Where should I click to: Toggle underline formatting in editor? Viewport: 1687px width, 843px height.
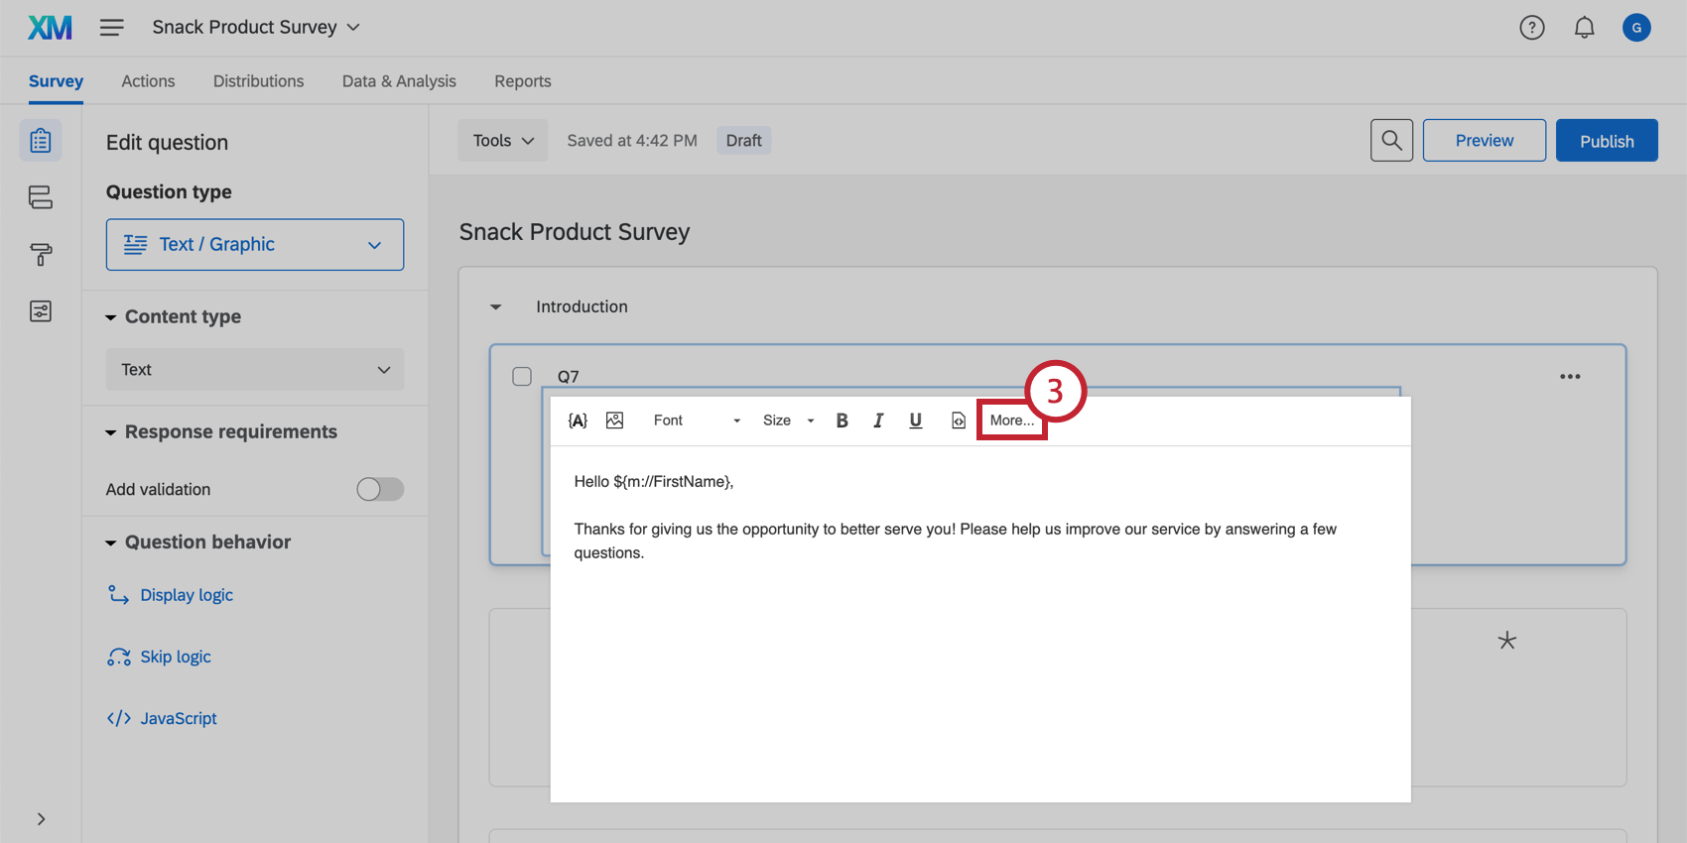coord(915,421)
